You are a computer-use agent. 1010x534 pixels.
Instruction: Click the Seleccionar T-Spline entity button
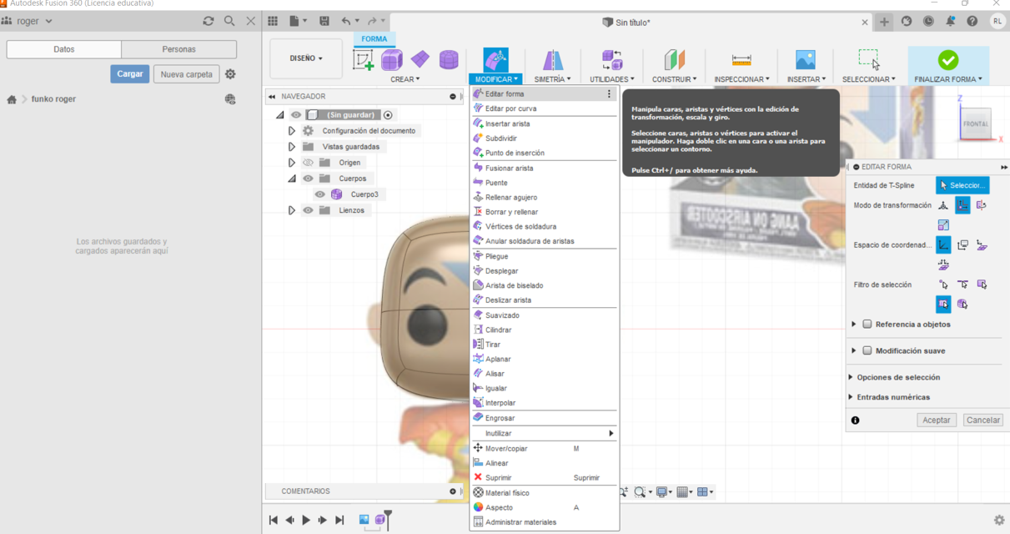pos(962,185)
